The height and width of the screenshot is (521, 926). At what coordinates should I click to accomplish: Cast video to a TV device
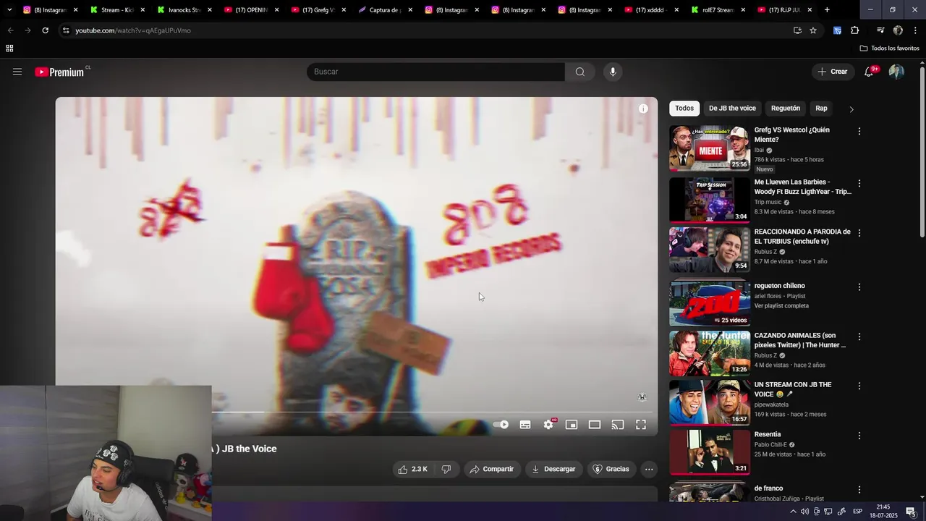point(618,425)
